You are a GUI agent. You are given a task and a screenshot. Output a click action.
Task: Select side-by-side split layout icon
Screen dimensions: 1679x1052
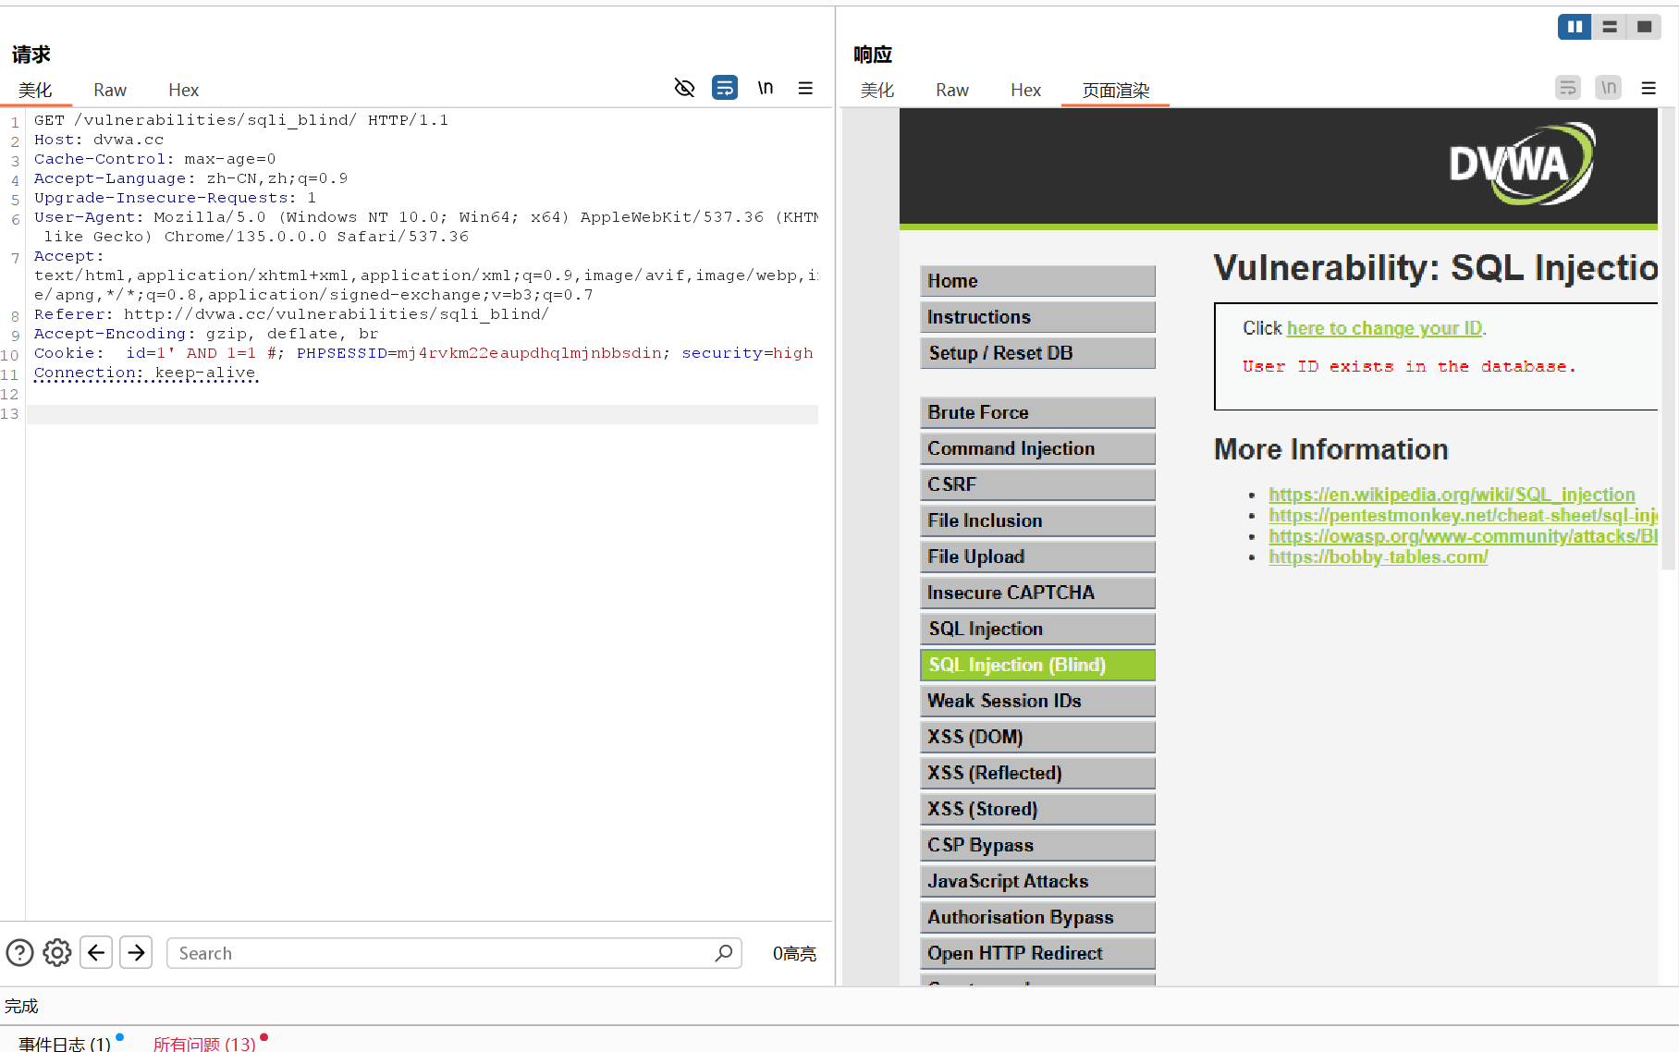click(x=1575, y=27)
